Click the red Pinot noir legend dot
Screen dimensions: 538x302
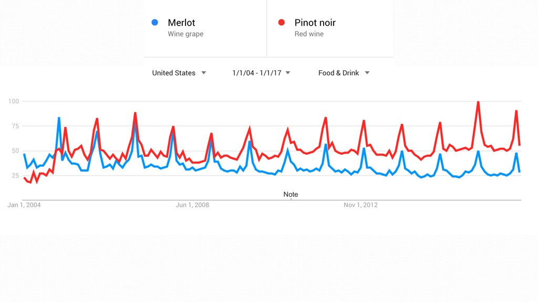(282, 23)
